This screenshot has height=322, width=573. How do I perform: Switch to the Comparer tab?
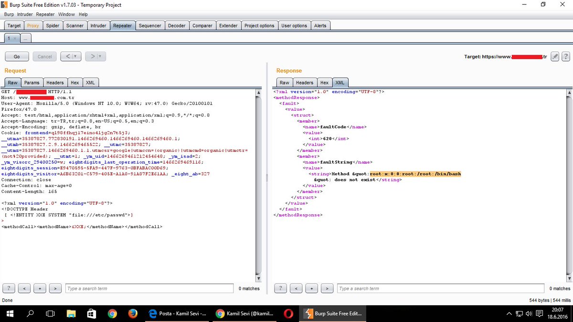pos(202,26)
